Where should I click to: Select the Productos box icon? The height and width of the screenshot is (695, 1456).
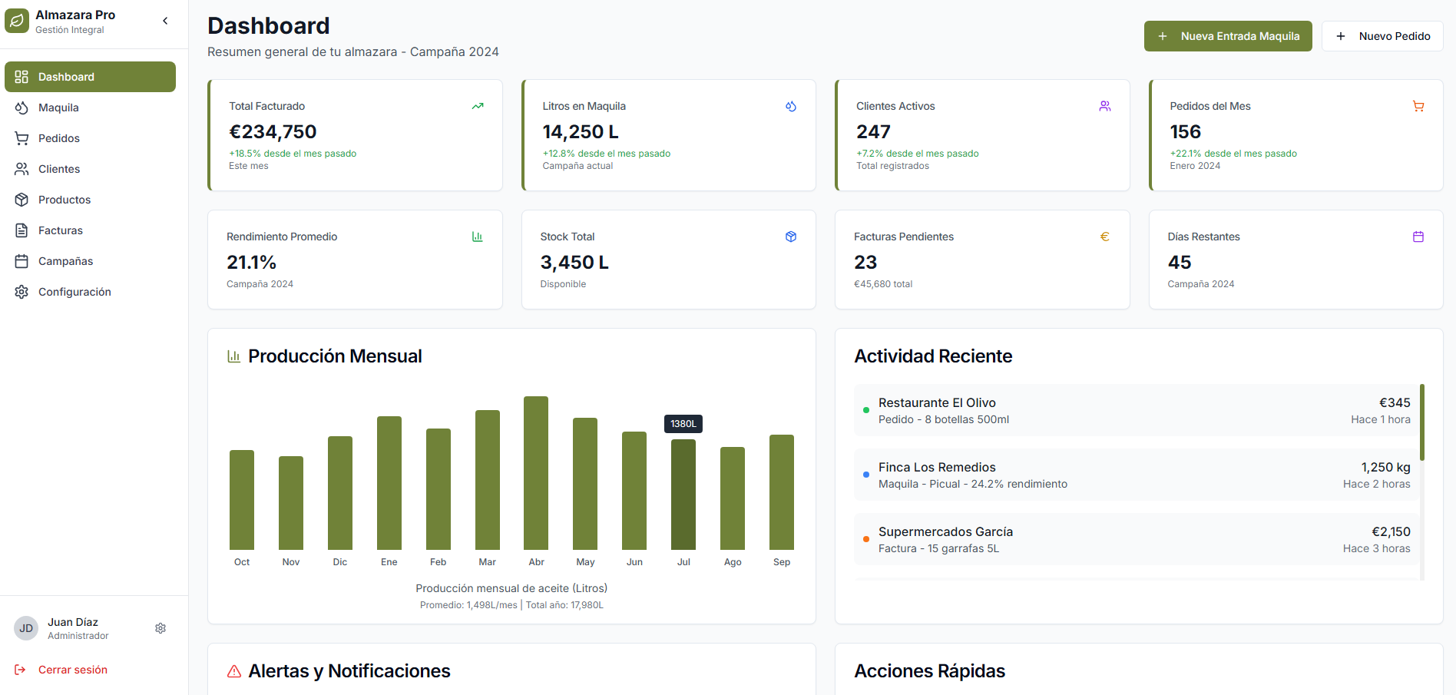(x=22, y=200)
